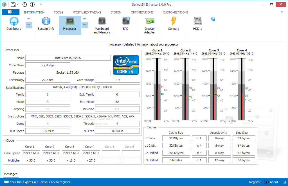The width and height of the screenshot is (288, 186).
Task: Open Display Adapter information
Action: click(x=150, y=26)
